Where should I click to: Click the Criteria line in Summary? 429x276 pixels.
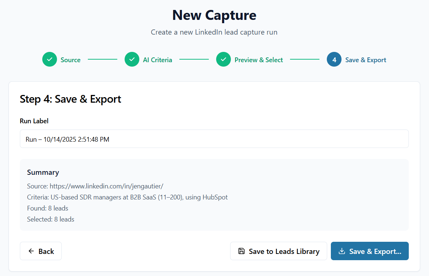pos(127,197)
